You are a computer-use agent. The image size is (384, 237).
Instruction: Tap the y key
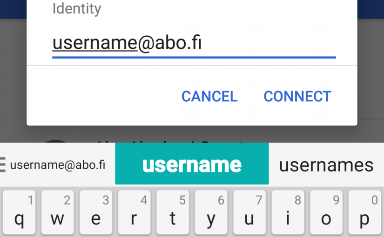(211, 212)
